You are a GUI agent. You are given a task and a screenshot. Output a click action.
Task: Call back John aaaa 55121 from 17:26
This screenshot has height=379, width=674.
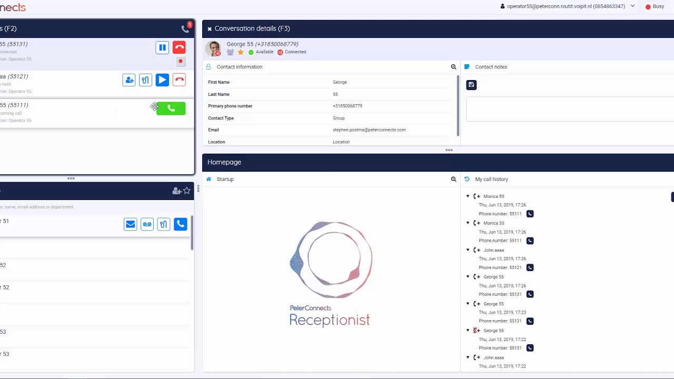(x=530, y=267)
